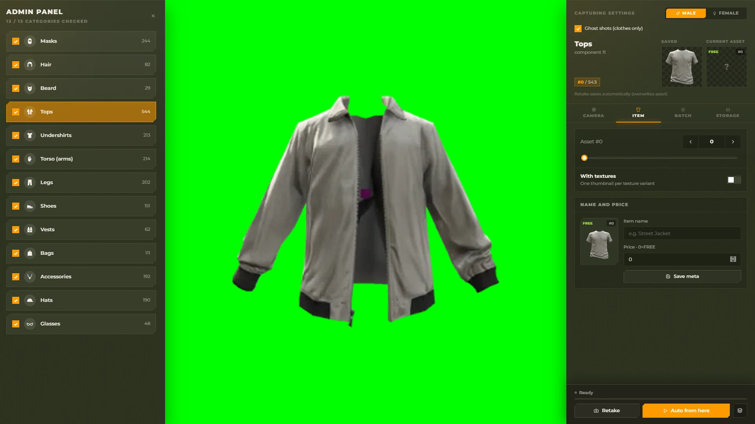This screenshot has width=755, height=424.
Task: Select the Legs category row
Action: pyautogui.click(x=81, y=183)
